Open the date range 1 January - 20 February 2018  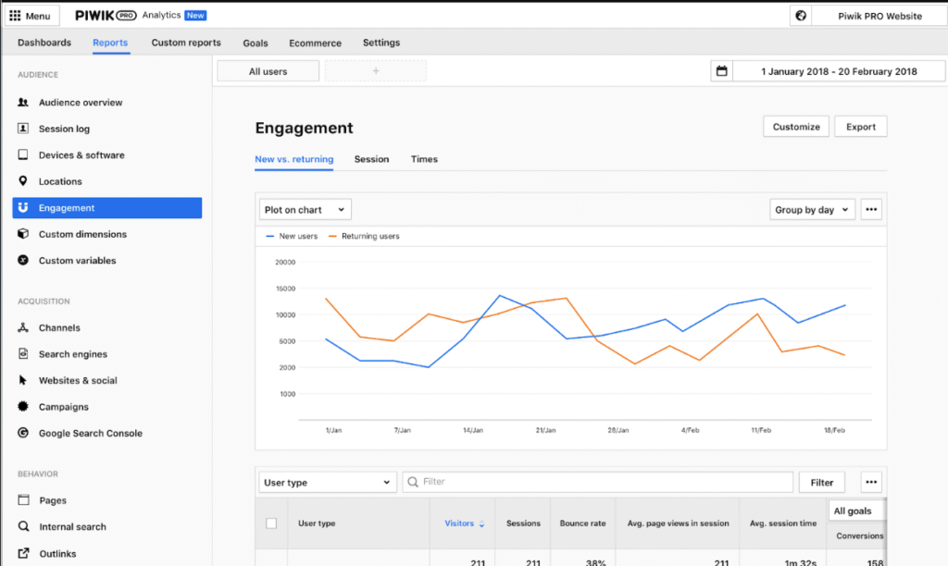click(x=839, y=71)
